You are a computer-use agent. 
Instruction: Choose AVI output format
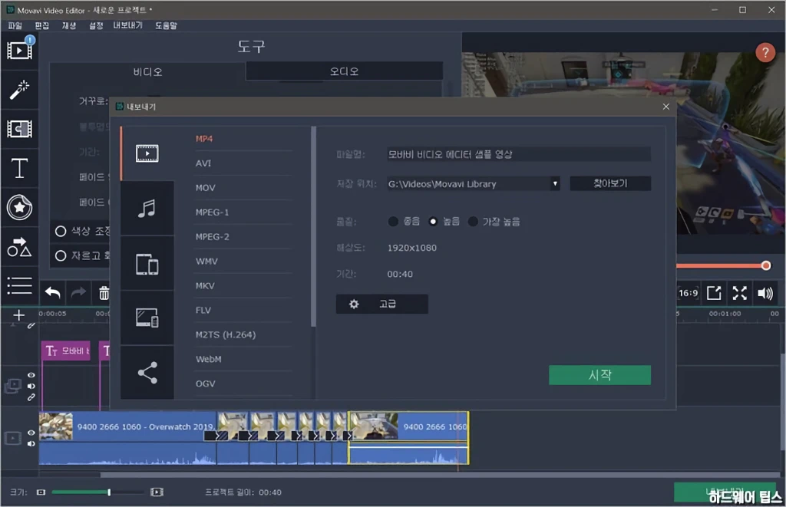click(203, 163)
